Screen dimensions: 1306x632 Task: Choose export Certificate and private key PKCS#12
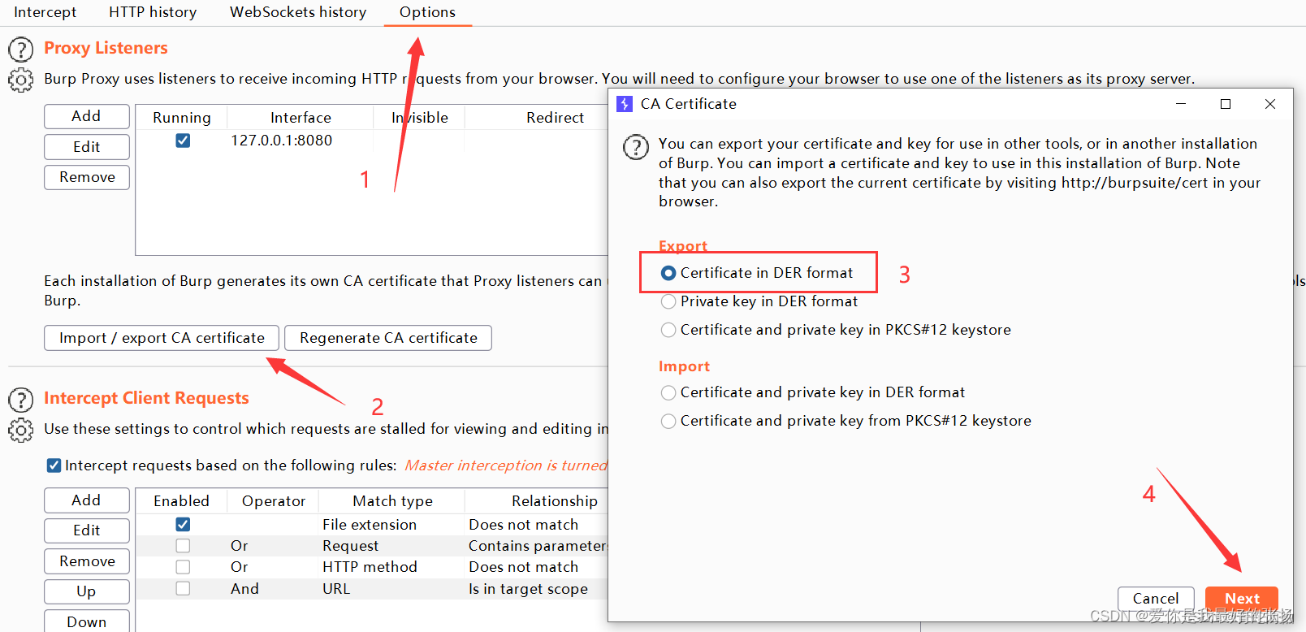point(668,330)
